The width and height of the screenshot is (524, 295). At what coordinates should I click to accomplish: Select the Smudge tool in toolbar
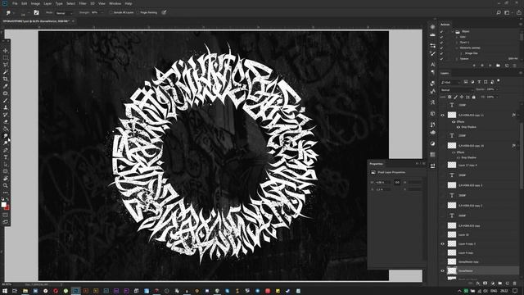[x=6, y=136]
